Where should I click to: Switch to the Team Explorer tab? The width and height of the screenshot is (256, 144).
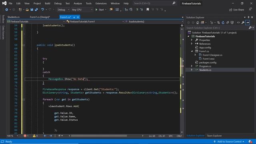214,136
